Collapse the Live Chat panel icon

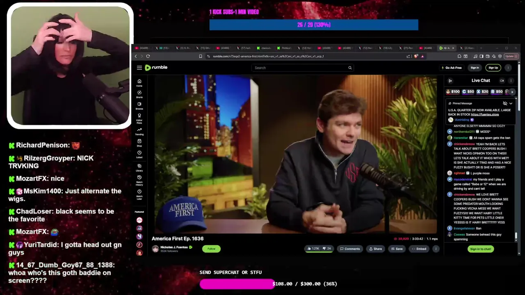450,81
